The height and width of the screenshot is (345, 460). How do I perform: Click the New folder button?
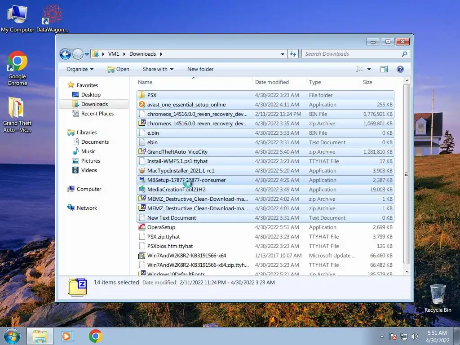pyautogui.click(x=200, y=69)
